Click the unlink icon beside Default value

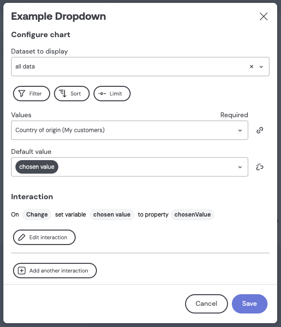pyautogui.click(x=260, y=167)
